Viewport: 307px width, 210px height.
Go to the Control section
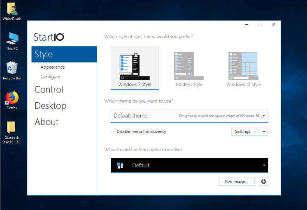click(x=49, y=90)
